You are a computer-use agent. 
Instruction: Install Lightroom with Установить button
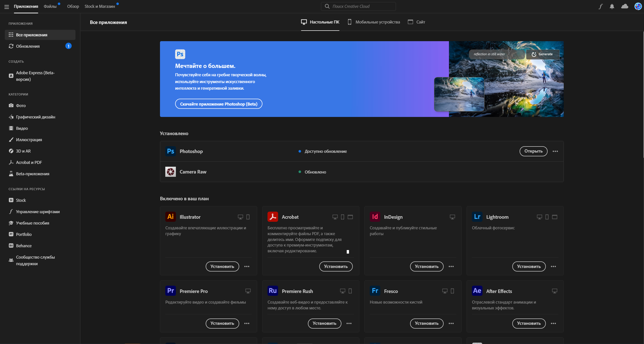[x=529, y=266]
